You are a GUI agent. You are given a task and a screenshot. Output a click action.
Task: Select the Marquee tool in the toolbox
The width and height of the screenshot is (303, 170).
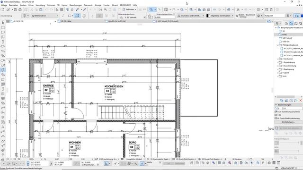(x=3, y=27)
